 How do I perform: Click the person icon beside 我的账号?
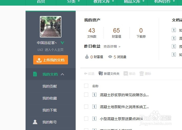(35, 122)
